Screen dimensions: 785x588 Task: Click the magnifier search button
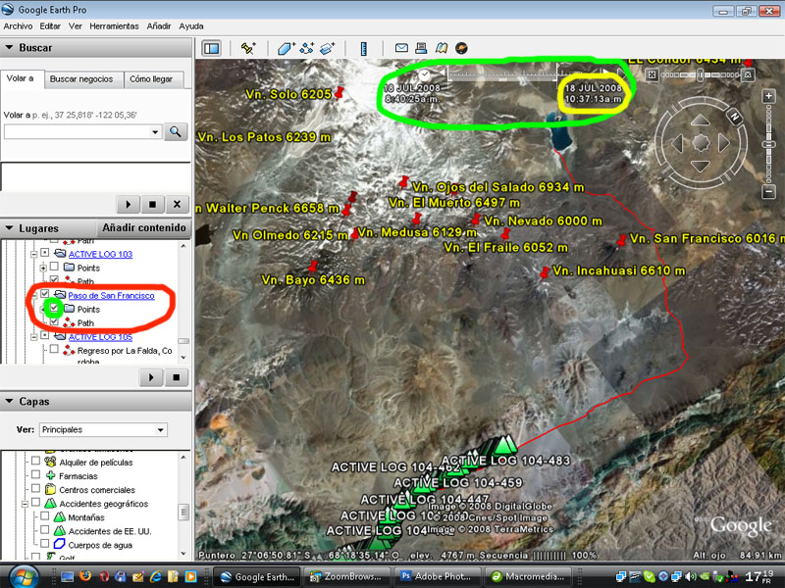[176, 132]
